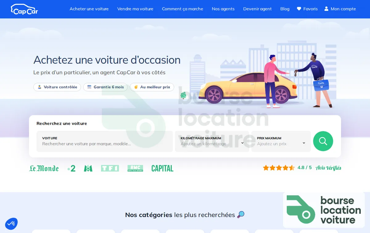The width and height of the screenshot is (370, 233).
Task: Click the RMC press logo
Action: (x=135, y=168)
